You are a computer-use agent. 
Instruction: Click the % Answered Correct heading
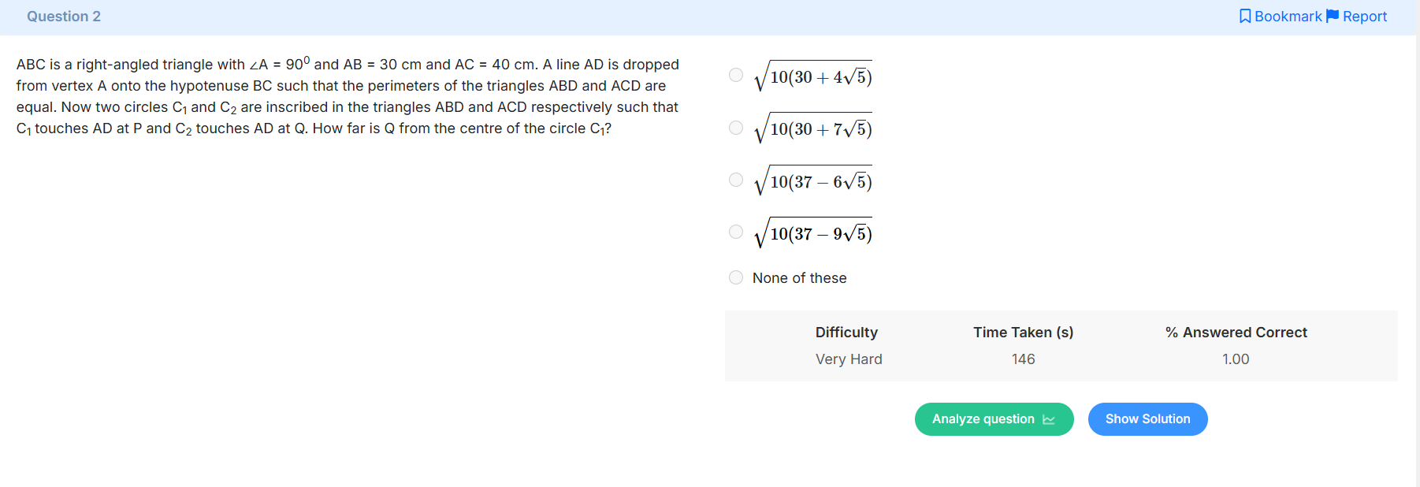point(1236,333)
